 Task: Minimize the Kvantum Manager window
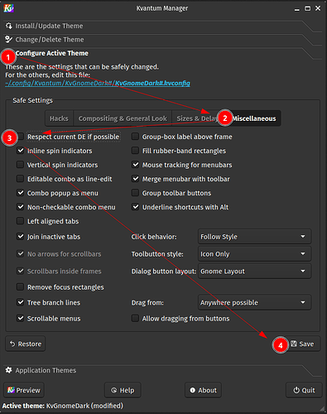pos(297,9)
